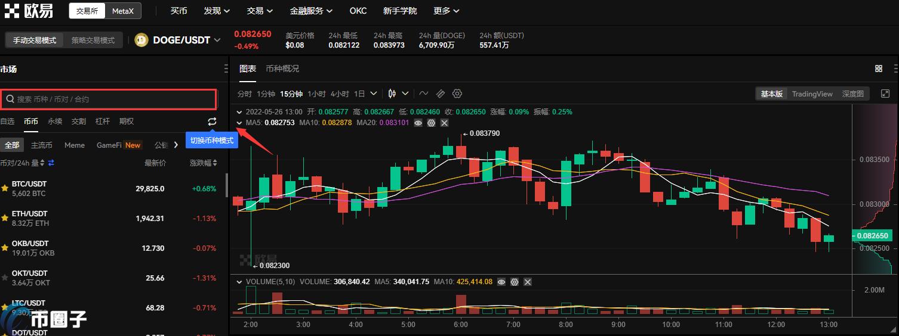Open chart settings gear in toolbar

tap(457, 94)
